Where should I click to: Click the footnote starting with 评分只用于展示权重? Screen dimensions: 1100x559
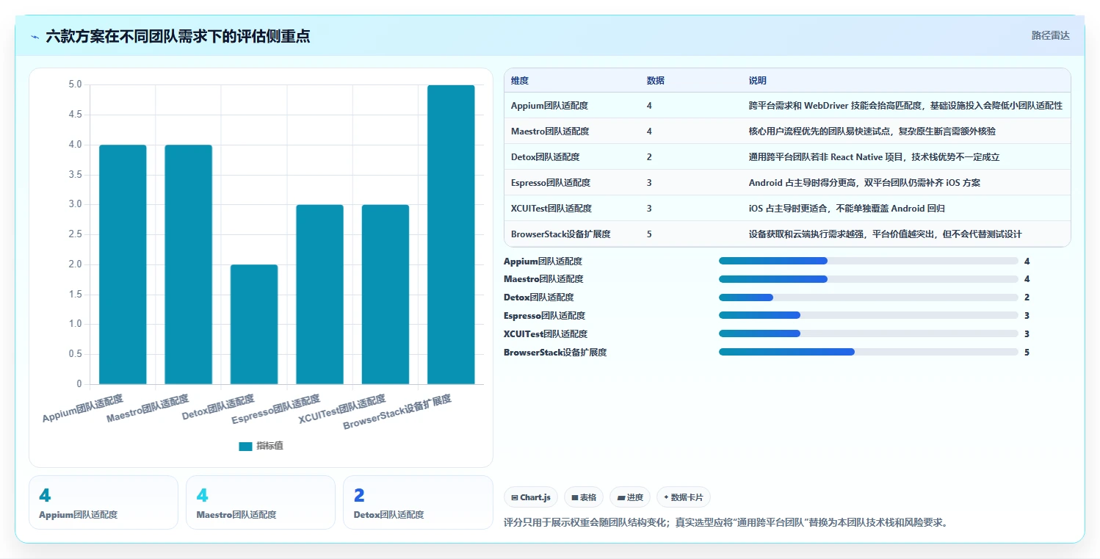tap(726, 523)
